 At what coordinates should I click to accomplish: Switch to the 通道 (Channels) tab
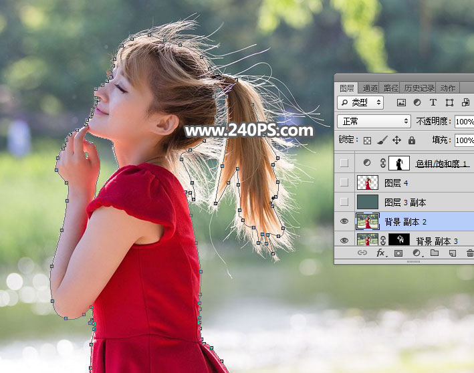click(x=370, y=88)
